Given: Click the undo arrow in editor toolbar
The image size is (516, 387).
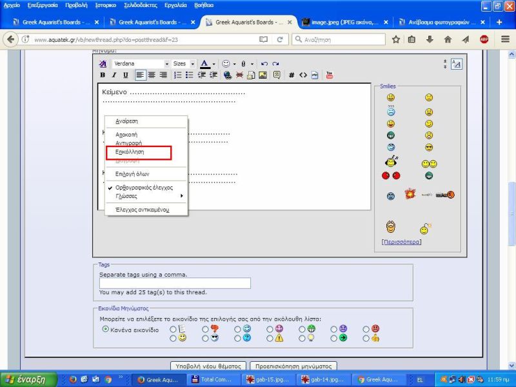Looking at the screenshot, I should pos(264,64).
